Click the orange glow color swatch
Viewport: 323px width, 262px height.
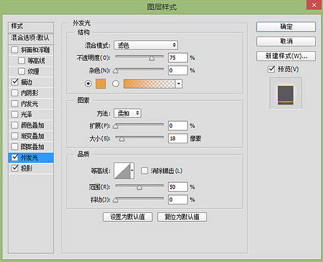(x=101, y=84)
